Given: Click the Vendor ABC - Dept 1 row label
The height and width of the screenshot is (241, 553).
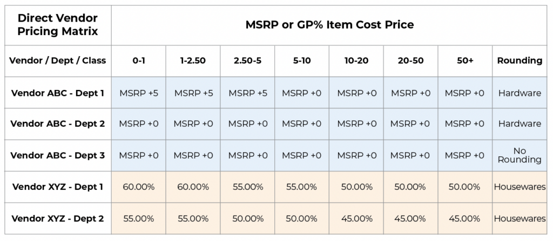Looking at the screenshot, I should pyautogui.click(x=58, y=93).
